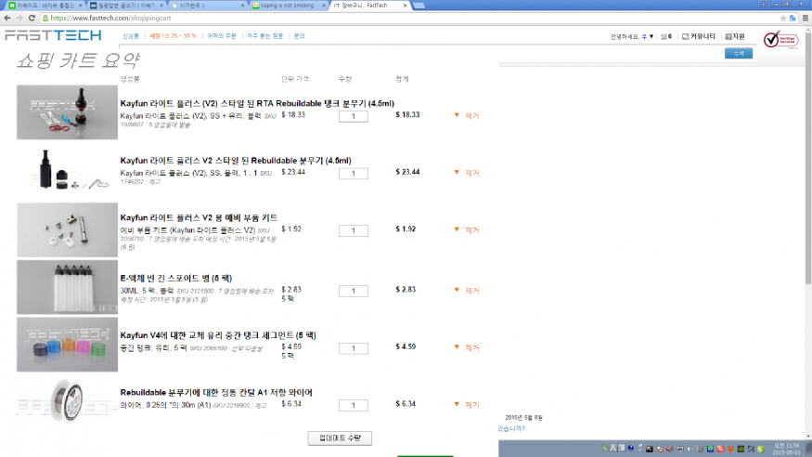The height and width of the screenshot is (457, 812).
Task: Click the address bar URL
Action: click(110, 19)
